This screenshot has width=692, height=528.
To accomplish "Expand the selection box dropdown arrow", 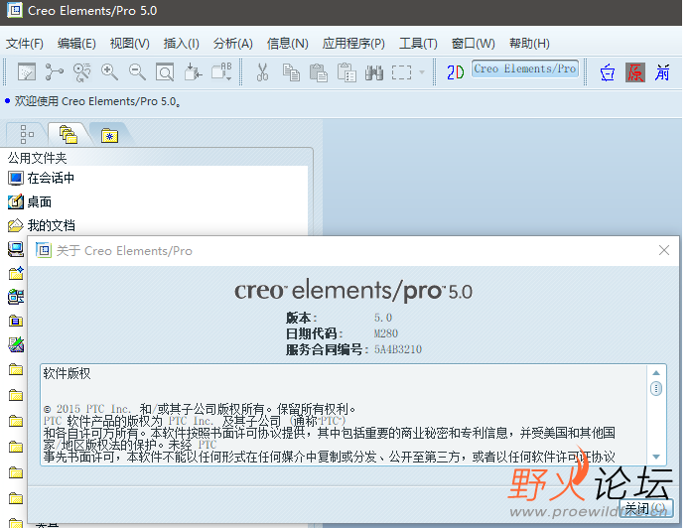I will (x=422, y=72).
